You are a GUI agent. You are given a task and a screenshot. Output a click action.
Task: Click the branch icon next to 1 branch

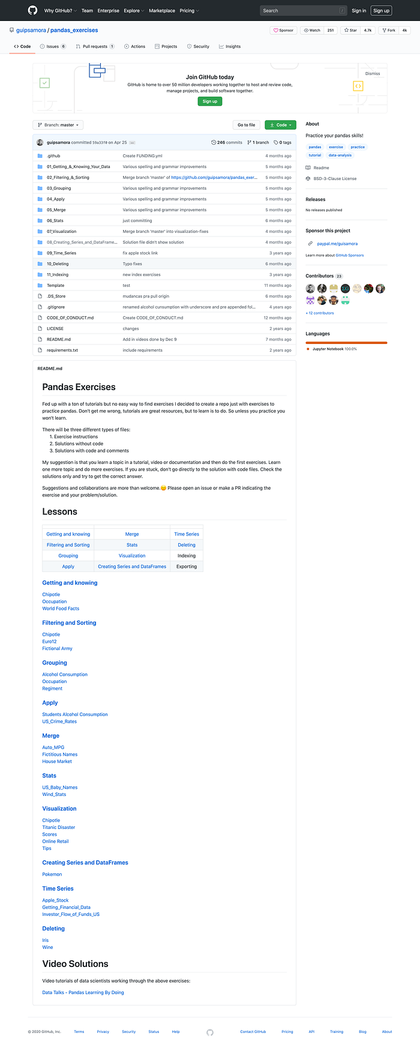[248, 142]
